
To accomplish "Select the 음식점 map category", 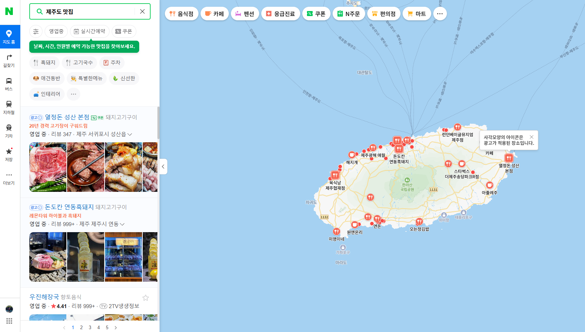I will 182,14.
